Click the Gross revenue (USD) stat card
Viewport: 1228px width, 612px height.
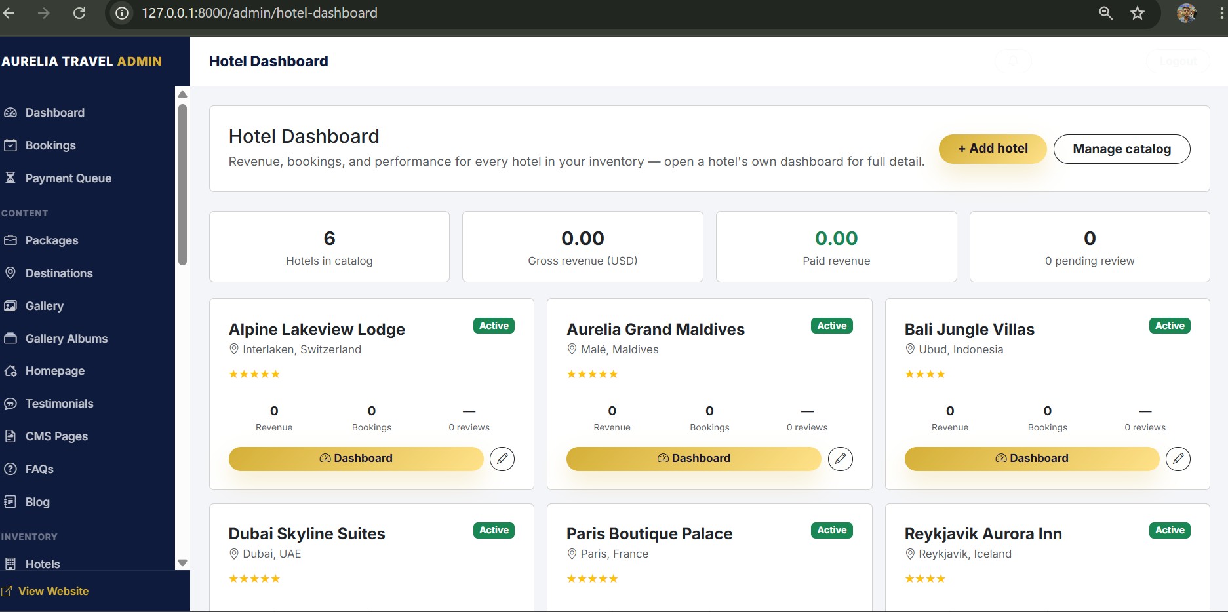pyautogui.click(x=583, y=246)
